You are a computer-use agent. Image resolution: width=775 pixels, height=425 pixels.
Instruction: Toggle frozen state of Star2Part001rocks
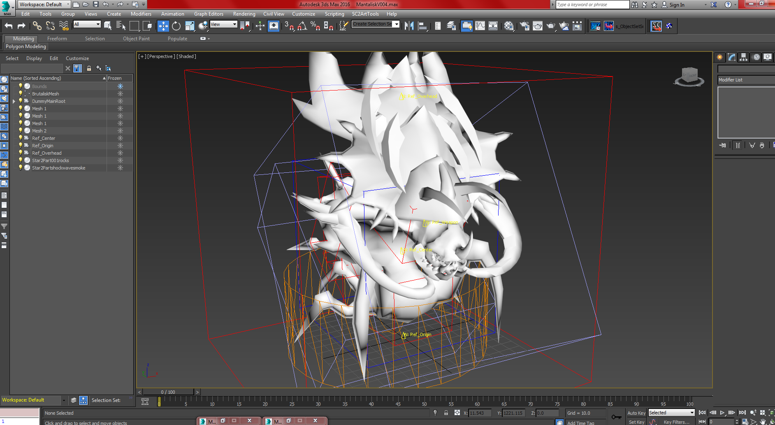120,160
